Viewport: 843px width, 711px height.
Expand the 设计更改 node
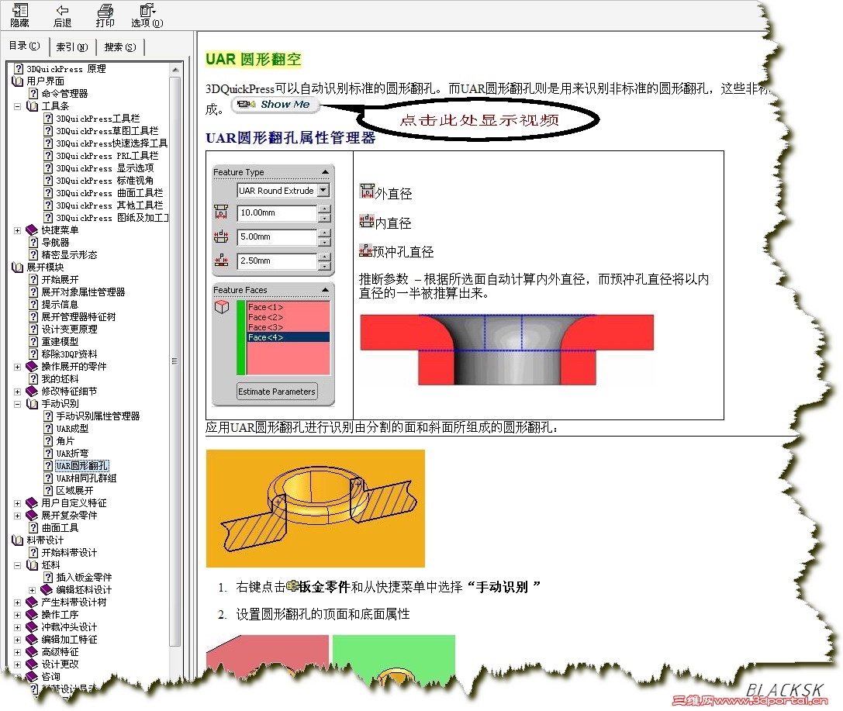coord(17,664)
